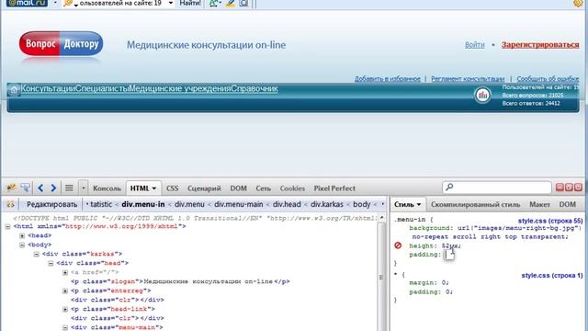Expand the a href node

click(x=65, y=272)
